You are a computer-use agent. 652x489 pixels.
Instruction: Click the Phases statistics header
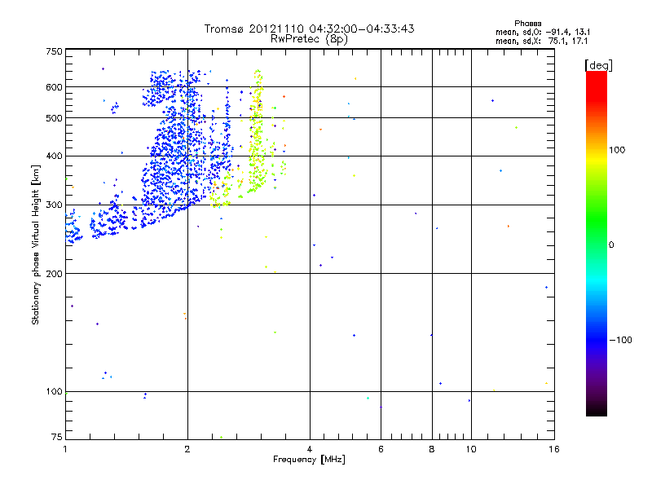527,24
